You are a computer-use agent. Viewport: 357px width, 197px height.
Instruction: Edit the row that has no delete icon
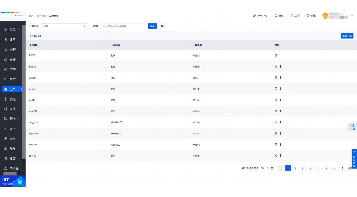276,55
